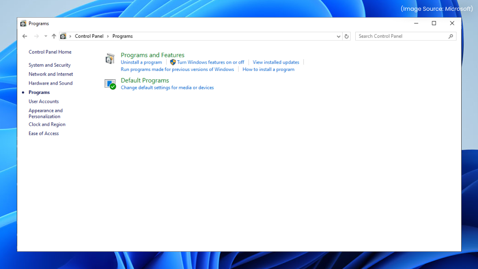Viewport: 478px width, 269px height.
Task: Click Uninstall a program link
Action: click(141, 62)
